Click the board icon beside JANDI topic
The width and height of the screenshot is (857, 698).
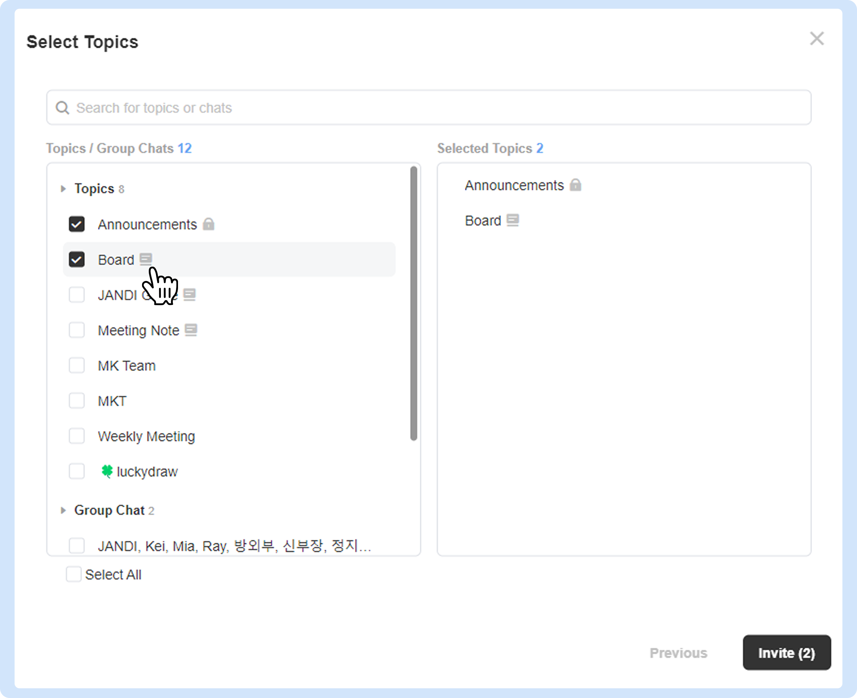pos(189,295)
